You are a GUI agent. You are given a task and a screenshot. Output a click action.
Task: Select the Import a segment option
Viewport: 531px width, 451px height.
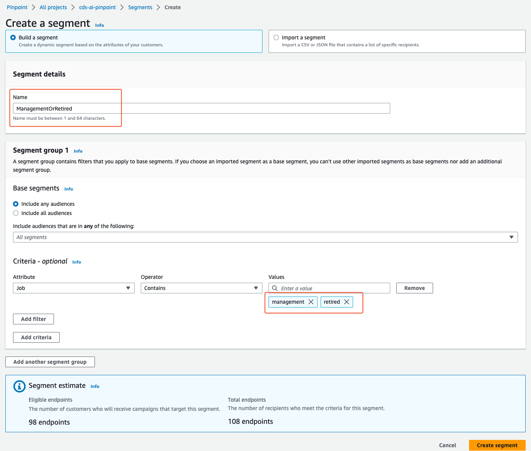(x=276, y=37)
